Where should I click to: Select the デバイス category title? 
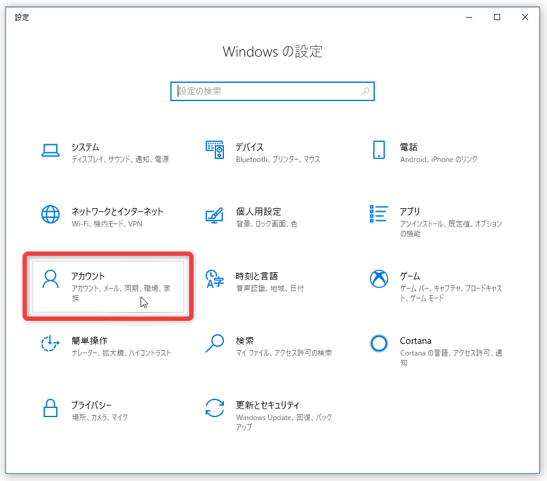(x=249, y=147)
